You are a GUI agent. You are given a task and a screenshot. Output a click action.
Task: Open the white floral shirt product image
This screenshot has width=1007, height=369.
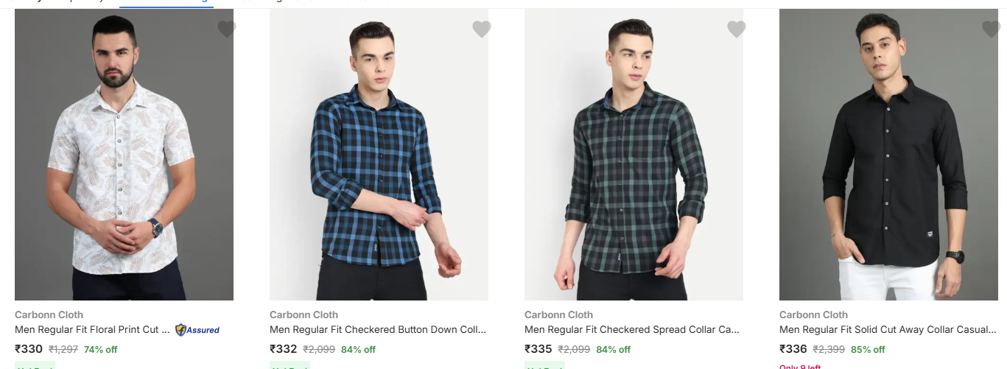124,155
